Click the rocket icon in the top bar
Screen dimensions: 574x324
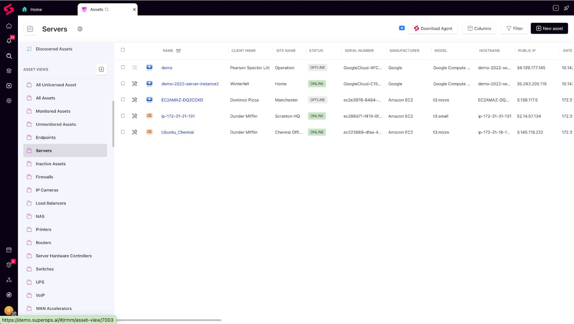click(566, 8)
